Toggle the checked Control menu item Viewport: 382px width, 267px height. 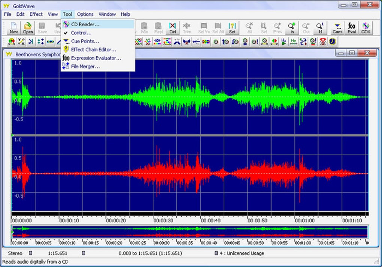(x=81, y=33)
